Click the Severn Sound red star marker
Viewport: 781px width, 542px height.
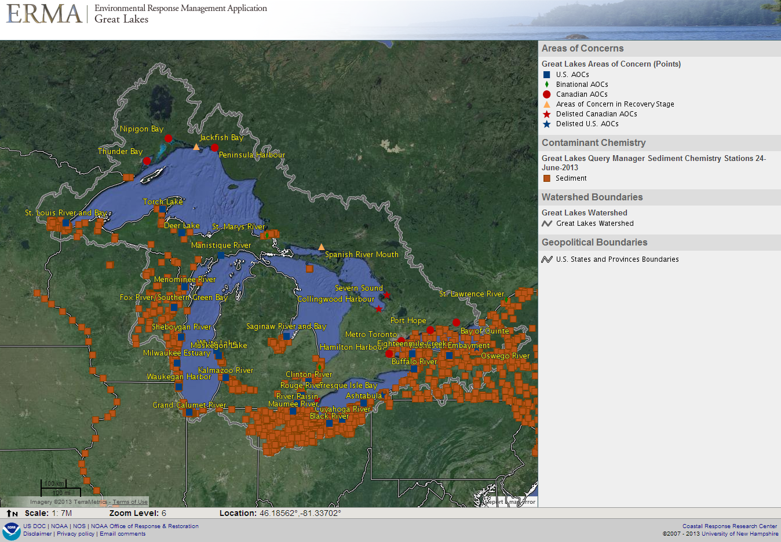coord(386,295)
